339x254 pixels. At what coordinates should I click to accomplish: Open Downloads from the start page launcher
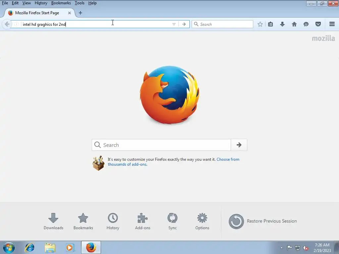(53, 221)
